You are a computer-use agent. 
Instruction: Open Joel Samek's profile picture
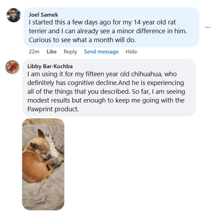click(x=14, y=15)
